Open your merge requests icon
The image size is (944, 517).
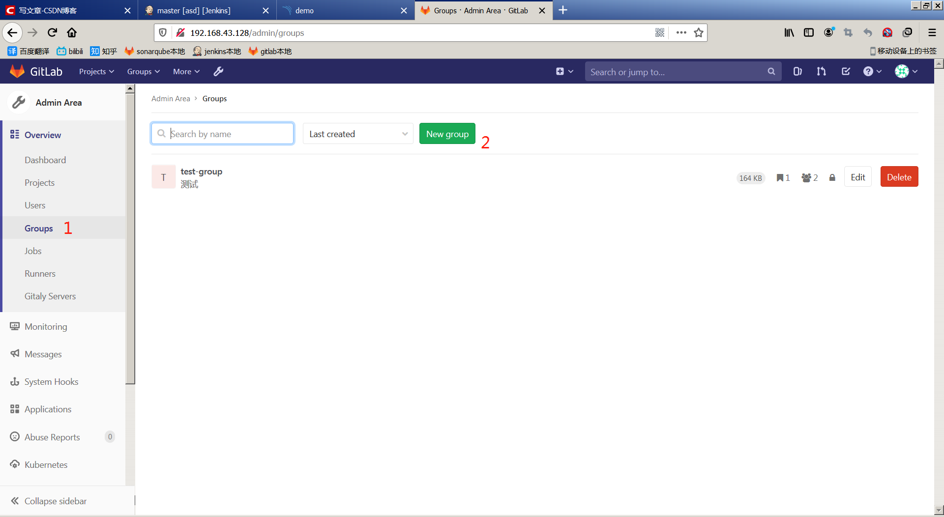(x=821, y=71)
